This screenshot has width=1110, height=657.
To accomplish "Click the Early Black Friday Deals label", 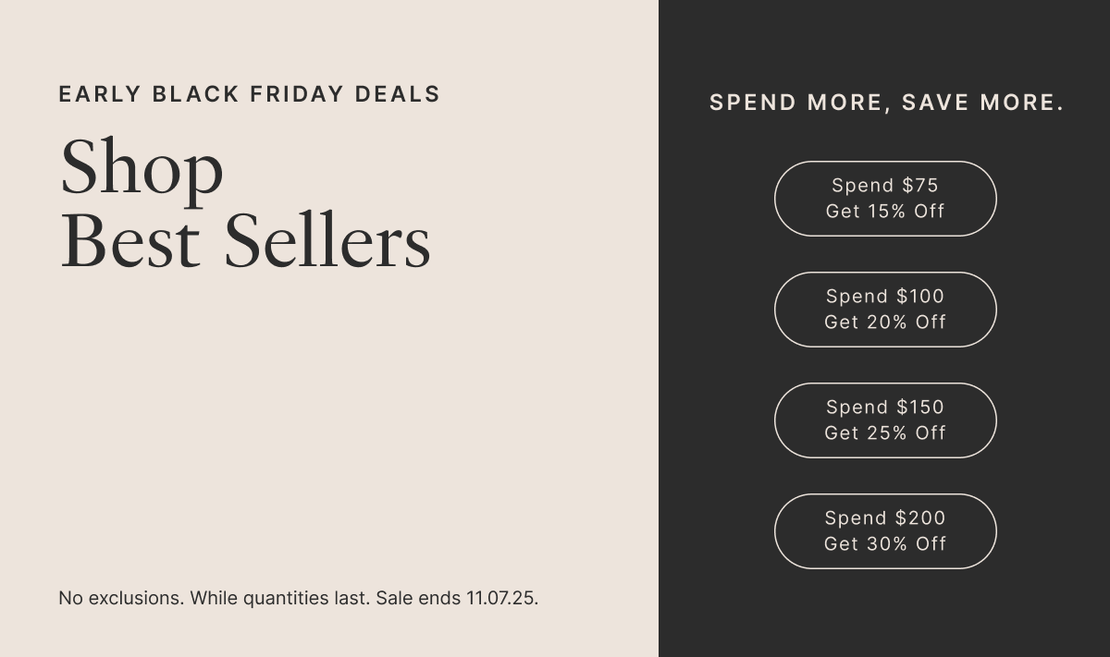I will coord(249,94).
